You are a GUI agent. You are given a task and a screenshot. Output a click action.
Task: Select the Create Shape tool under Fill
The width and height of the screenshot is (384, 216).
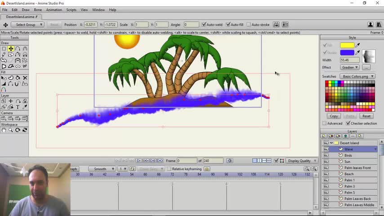[11, 78]
